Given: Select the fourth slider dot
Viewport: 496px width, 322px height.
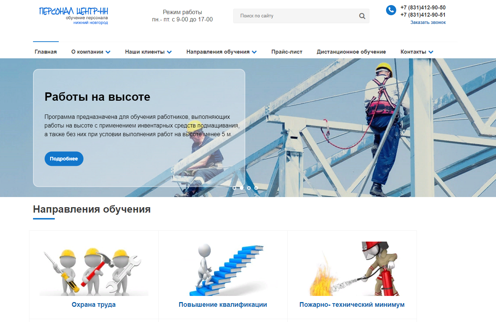Looking at the screenshot, I should pyautogui.click(x=256, y=188).
